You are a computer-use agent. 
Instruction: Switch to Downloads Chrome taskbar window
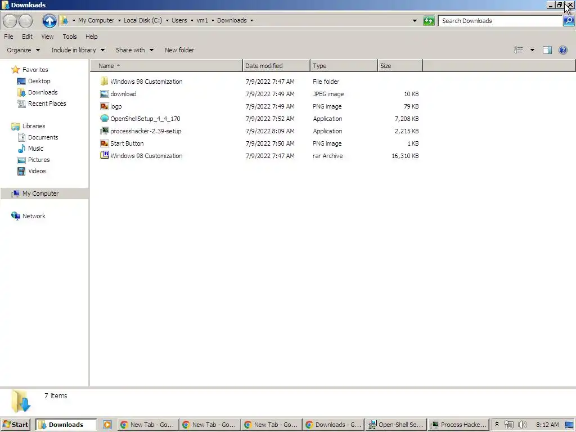tap(334, 425)
